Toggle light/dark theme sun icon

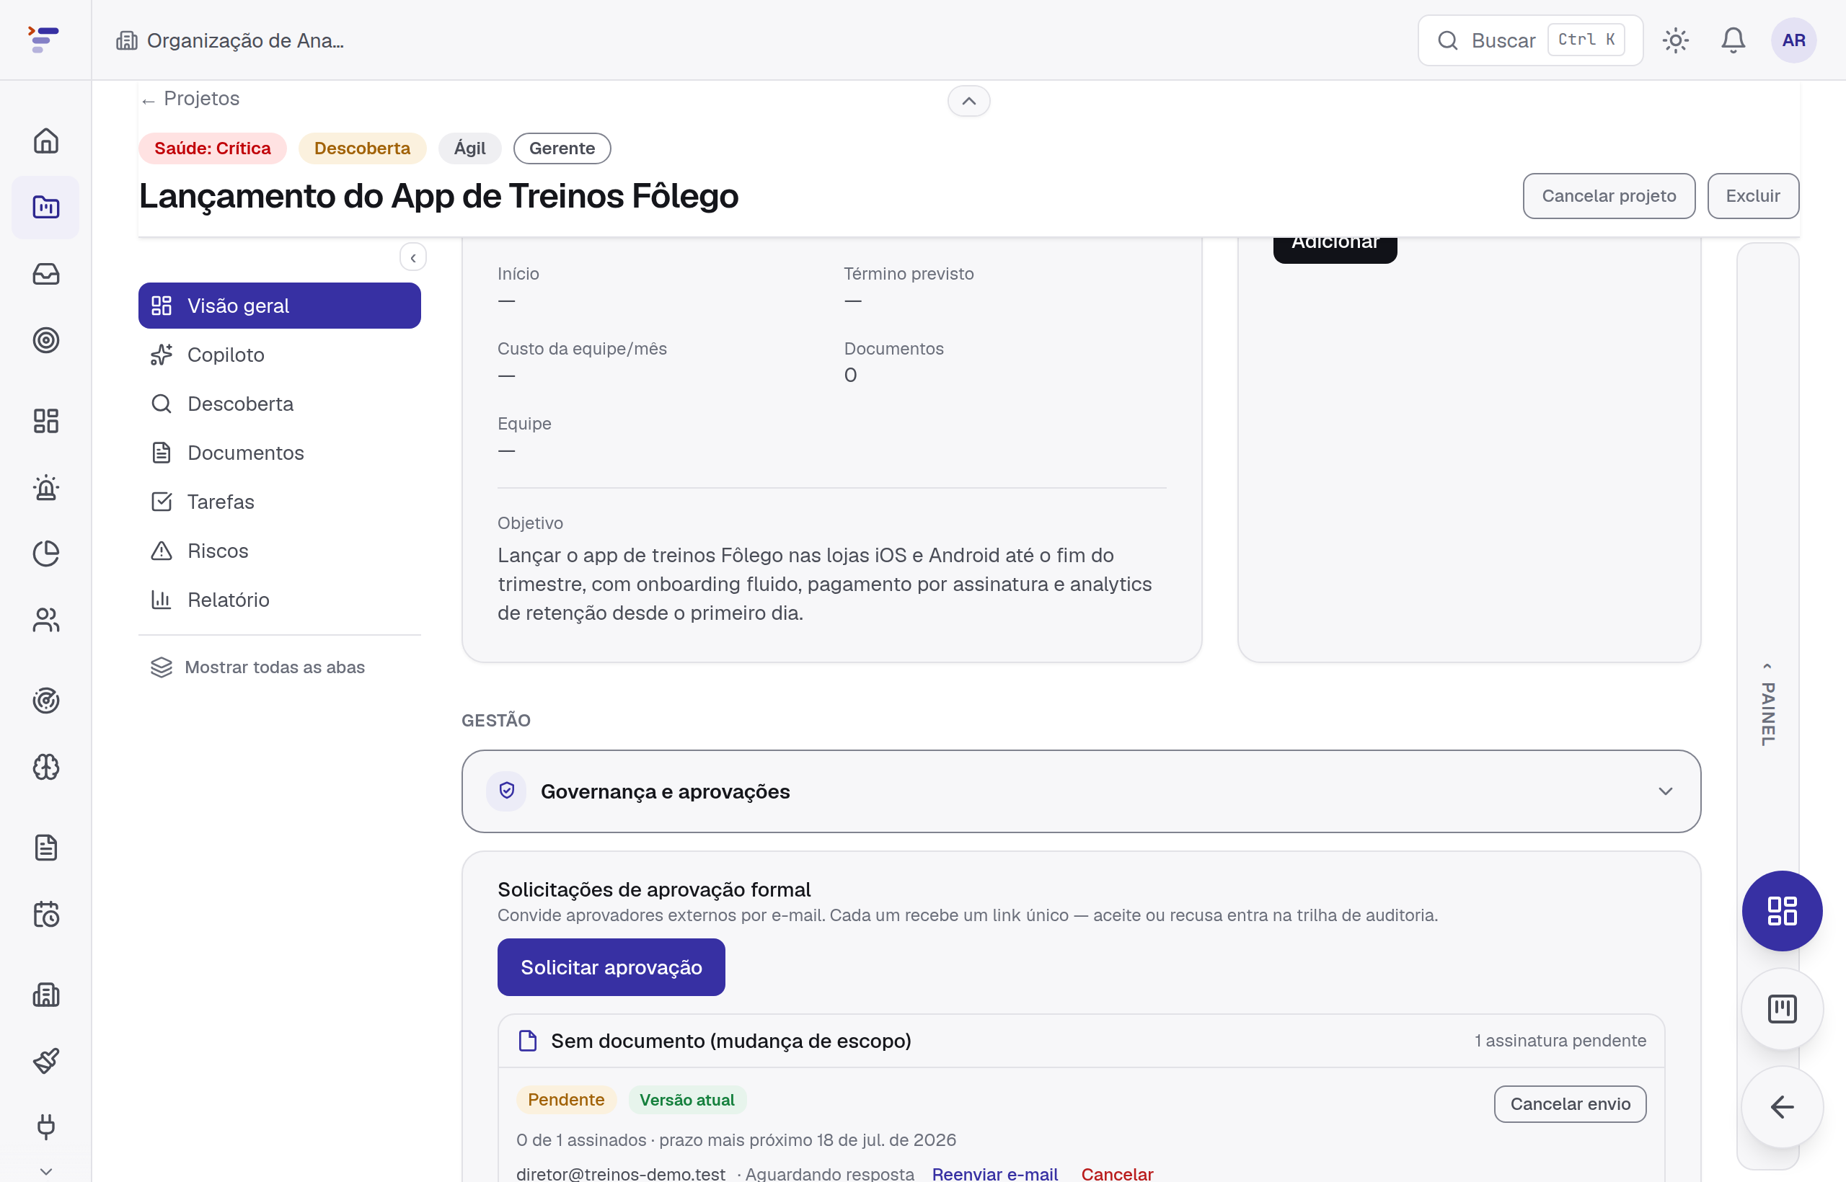coord(1676,40)
